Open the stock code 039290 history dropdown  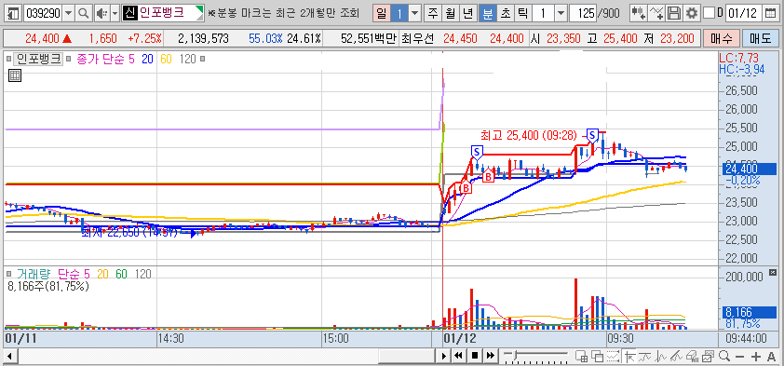coord(69,12)
